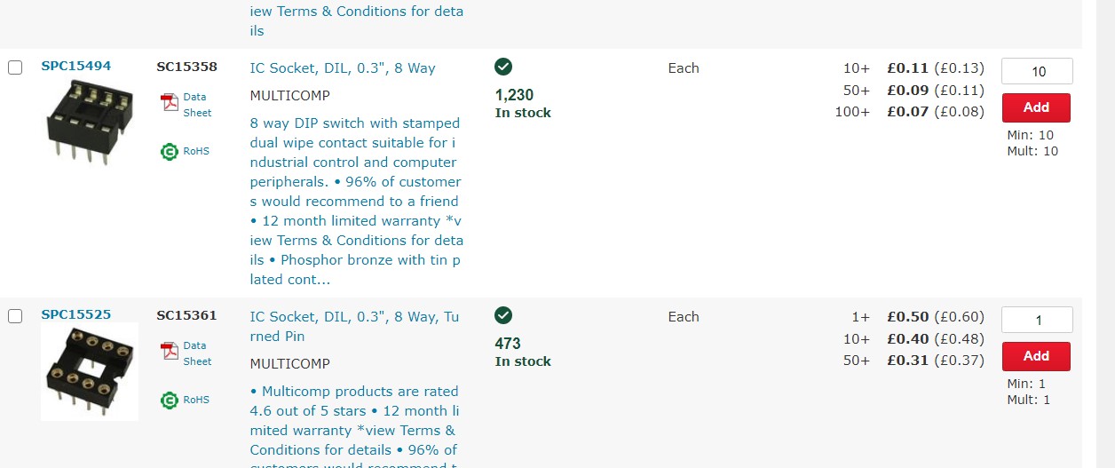Open the SPC15494 product link
The height and width of the screenshot is (468, 1115).
click(x=76, y=66)
